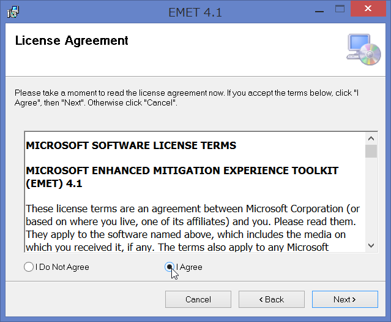Click the license text scroll up arrow
The height and width of the screenshot is (322, 391).
tap(371, 138)
